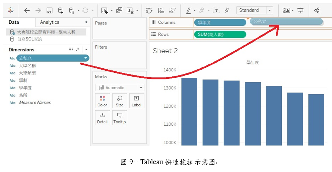
Task: View dimensions as a data grid
Action: (x=71, y=49)
